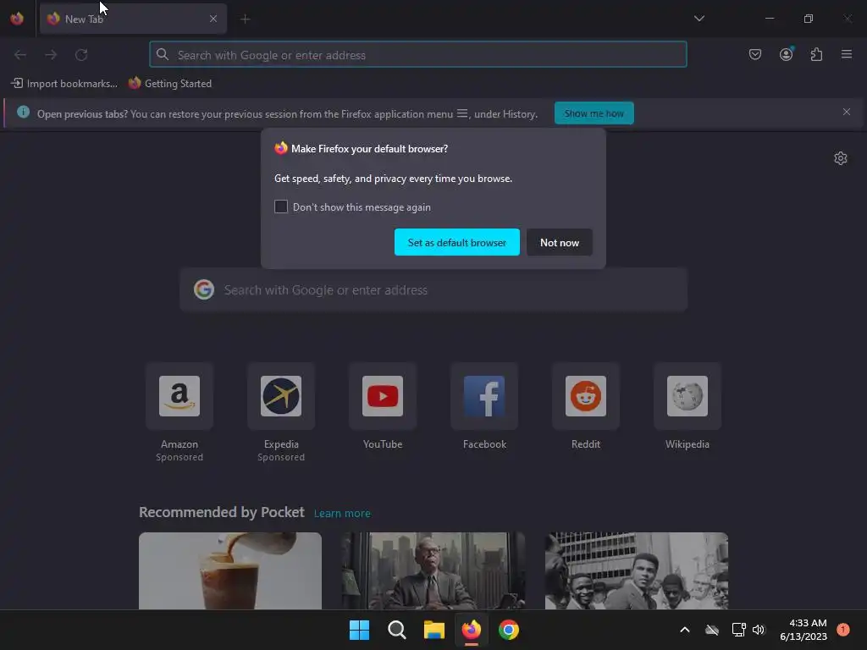Open the Getting Started bookmark

[x=170, y=84]
